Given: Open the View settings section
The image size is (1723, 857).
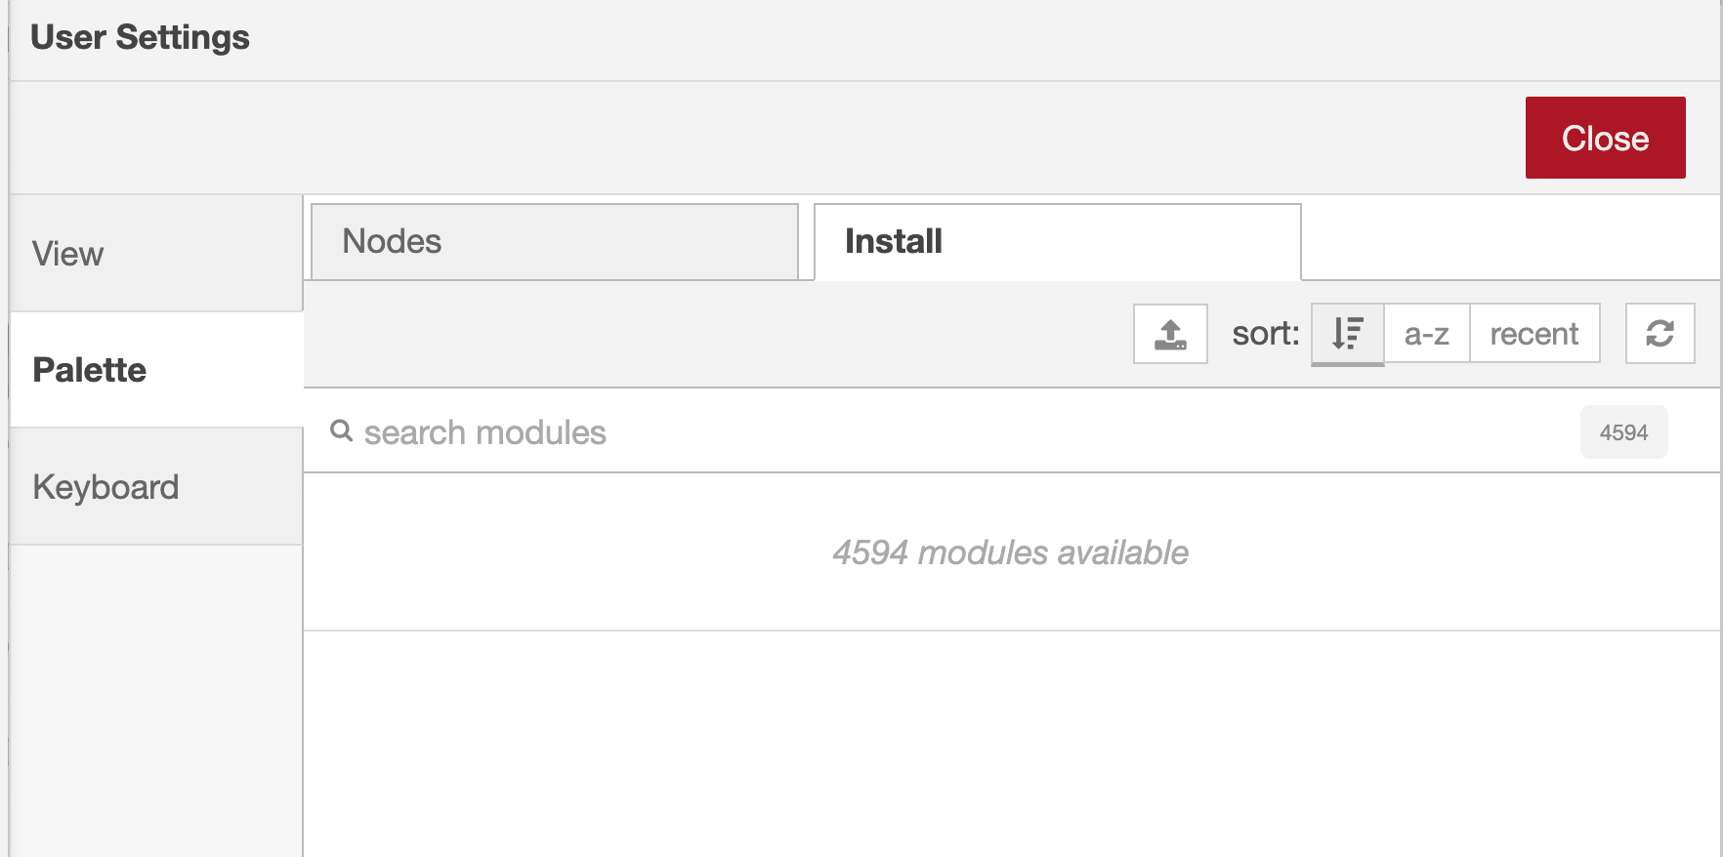Looking at the screenshot, I should (156, 254).
